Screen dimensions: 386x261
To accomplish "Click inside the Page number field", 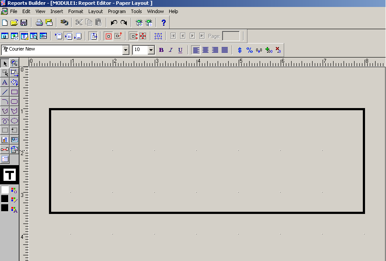I will (231, 36).
